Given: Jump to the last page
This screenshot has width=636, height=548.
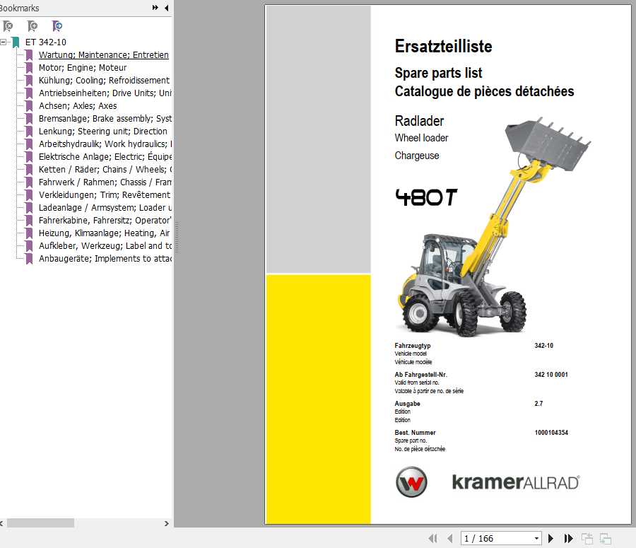Looking at the screenshot, I should coord(569,538).
